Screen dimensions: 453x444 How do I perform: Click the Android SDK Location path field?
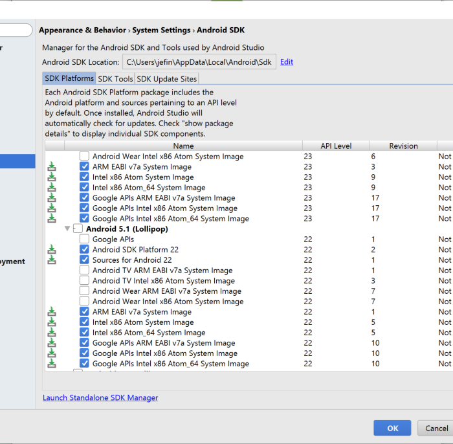pos(199,62)
